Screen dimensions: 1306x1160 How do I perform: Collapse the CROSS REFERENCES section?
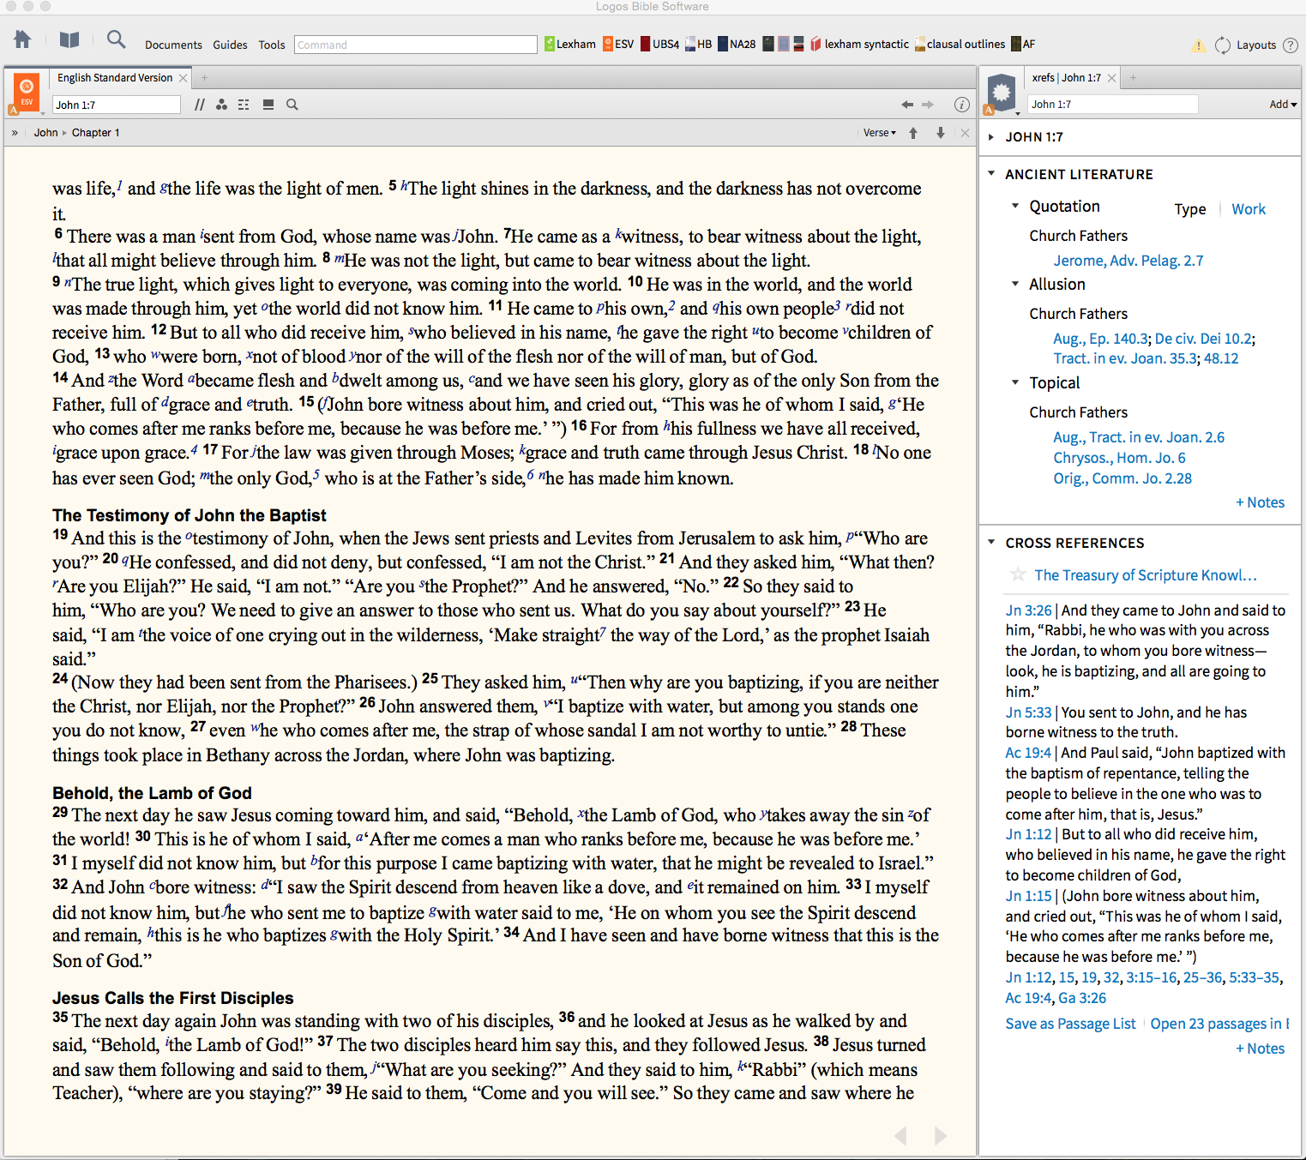(991, 542)
